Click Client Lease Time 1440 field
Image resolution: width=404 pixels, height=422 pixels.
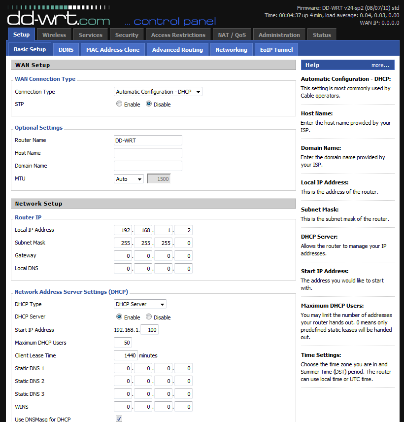coord(126,355)
